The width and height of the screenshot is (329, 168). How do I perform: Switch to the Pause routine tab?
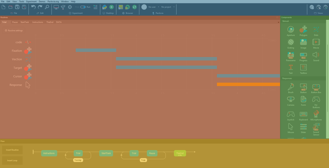[x=15, y=22]
